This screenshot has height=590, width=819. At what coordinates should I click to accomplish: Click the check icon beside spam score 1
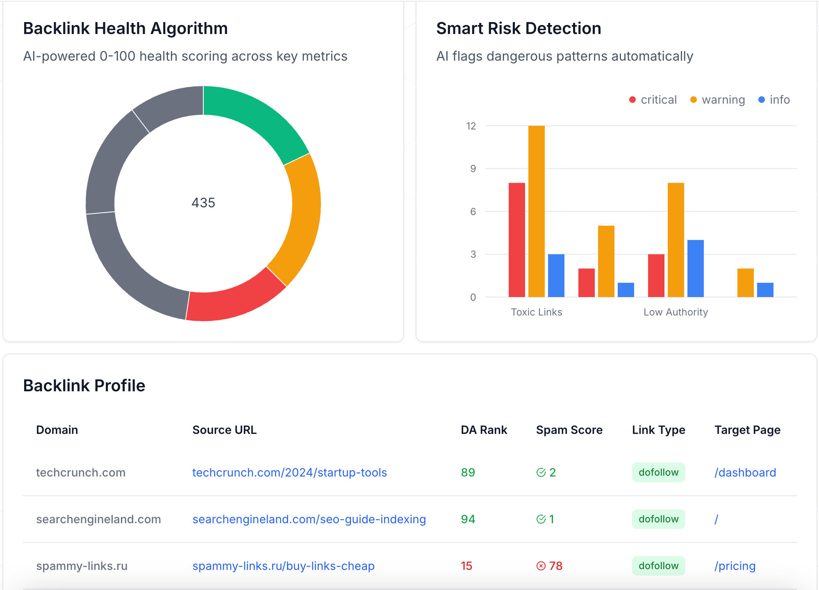click(x=541, y=519)
